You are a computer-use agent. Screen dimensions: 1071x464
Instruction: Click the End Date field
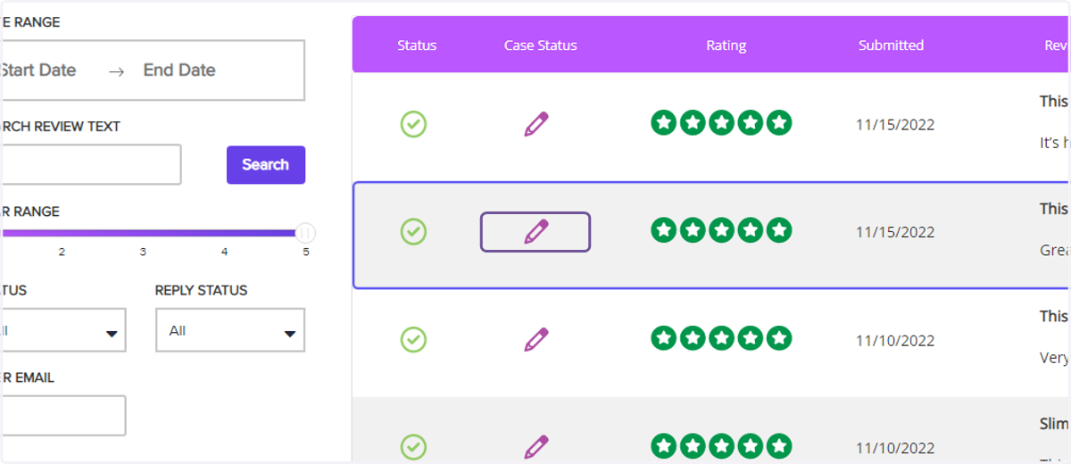179,70
